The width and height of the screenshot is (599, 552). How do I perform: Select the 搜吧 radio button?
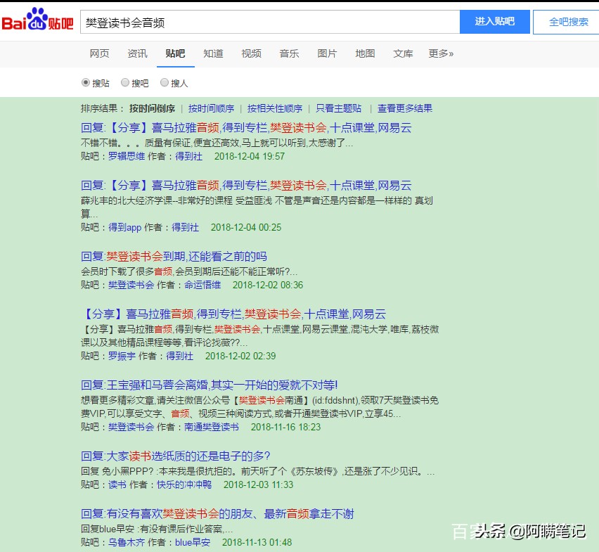coord(124,82)
